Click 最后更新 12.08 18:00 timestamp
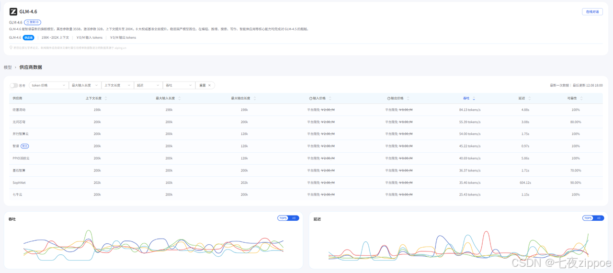Screen dimensions: 613x273 [588, 85]
